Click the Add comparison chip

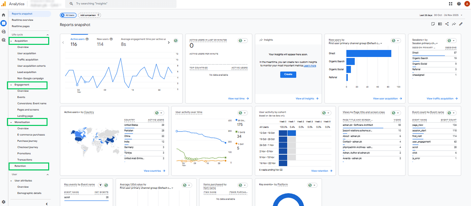pos(89,15)
